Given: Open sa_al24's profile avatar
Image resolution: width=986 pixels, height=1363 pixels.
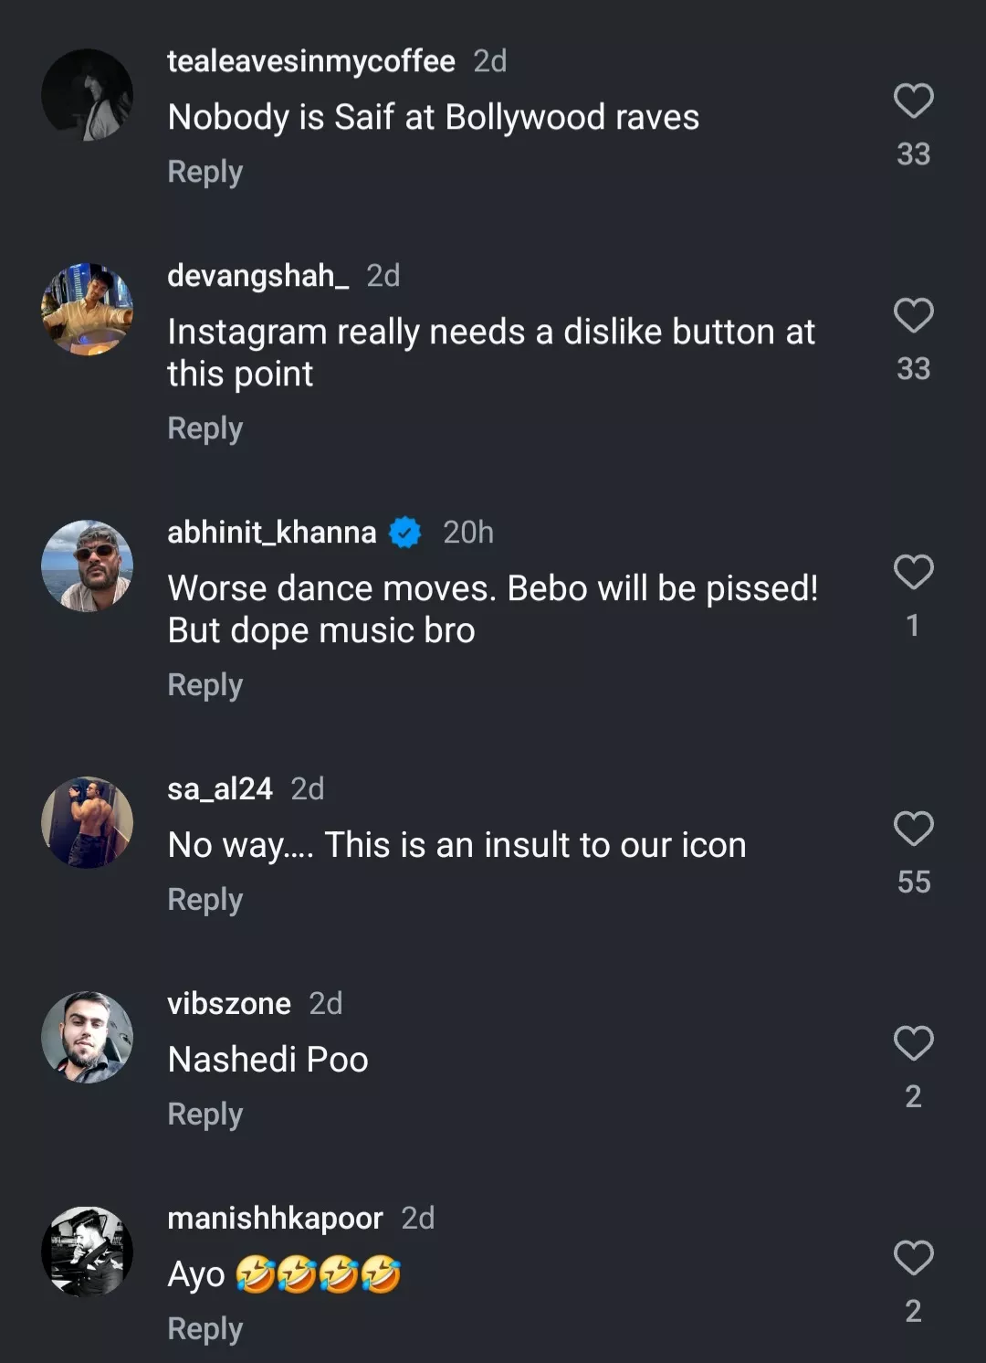Looking at the screenshot, I should [x=88, y=822].
